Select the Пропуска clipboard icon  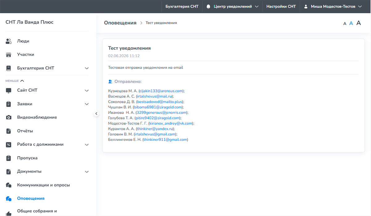(x=9, y=158)
